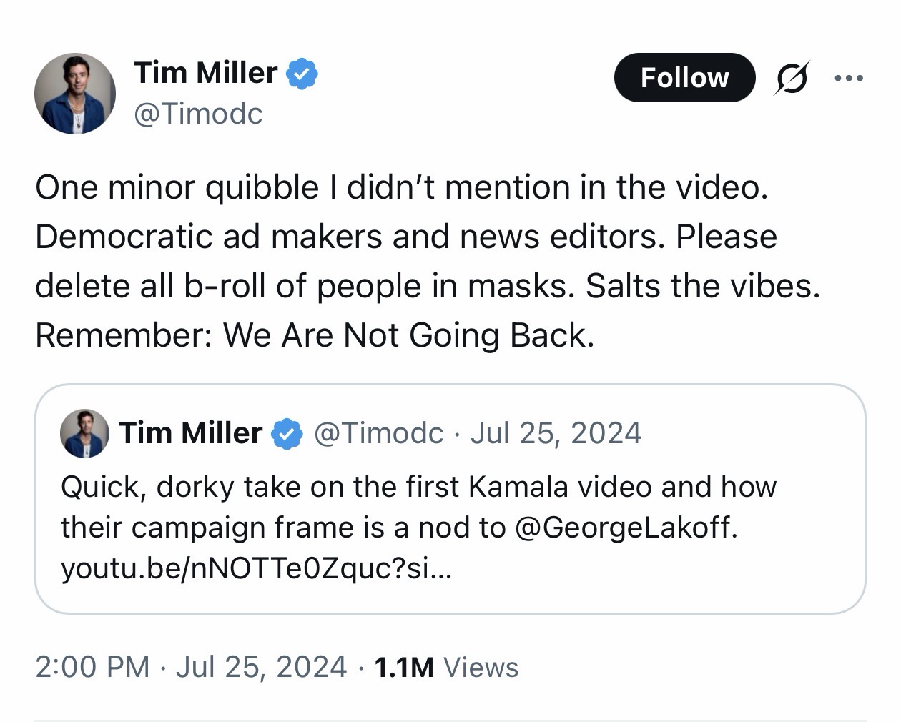Click the @Timodc handle in the quoted tweet

pyautogui.click(x=378, y=433)
